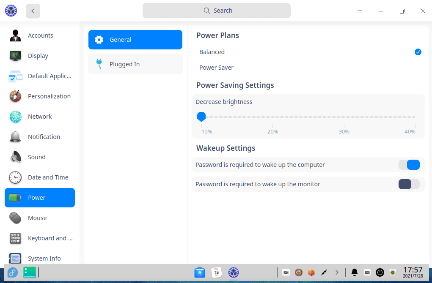
Task: Click the pen-shaped tray icon
Action: pyautogui.click(x=324, y=272)
